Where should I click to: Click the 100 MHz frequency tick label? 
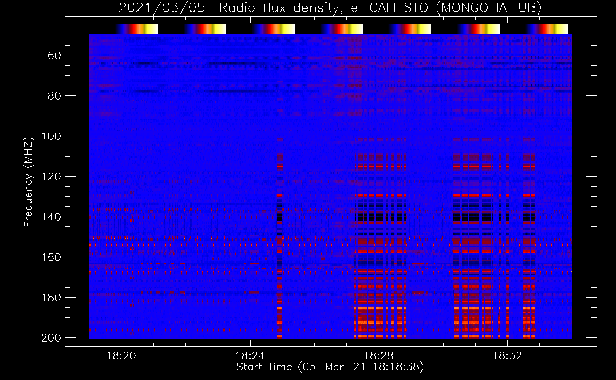(51, 136)
